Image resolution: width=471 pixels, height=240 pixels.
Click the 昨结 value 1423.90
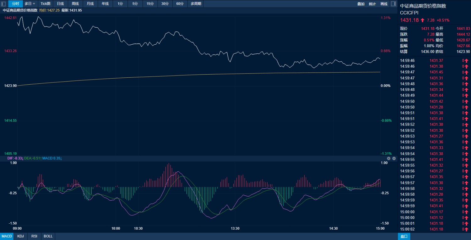click(x=463, y=52)
